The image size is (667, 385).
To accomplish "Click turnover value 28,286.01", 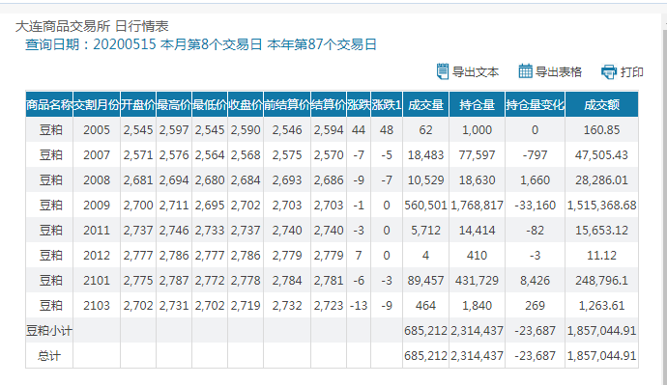I will 601,180.
